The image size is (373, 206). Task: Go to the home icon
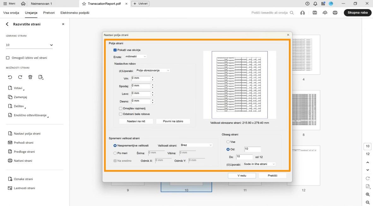pyautogui.click(x=23, y=3)
